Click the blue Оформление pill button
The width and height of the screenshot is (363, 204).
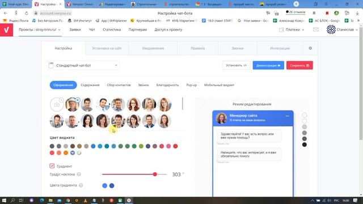63,85
